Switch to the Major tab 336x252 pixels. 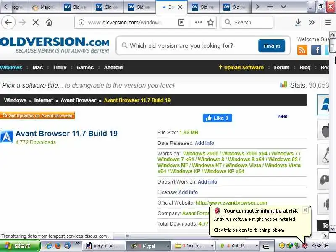coord(44,7)
